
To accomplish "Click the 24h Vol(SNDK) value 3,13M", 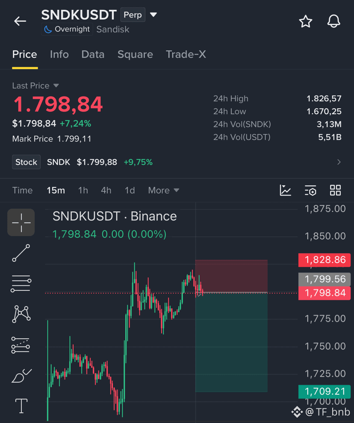I will 329,124.
